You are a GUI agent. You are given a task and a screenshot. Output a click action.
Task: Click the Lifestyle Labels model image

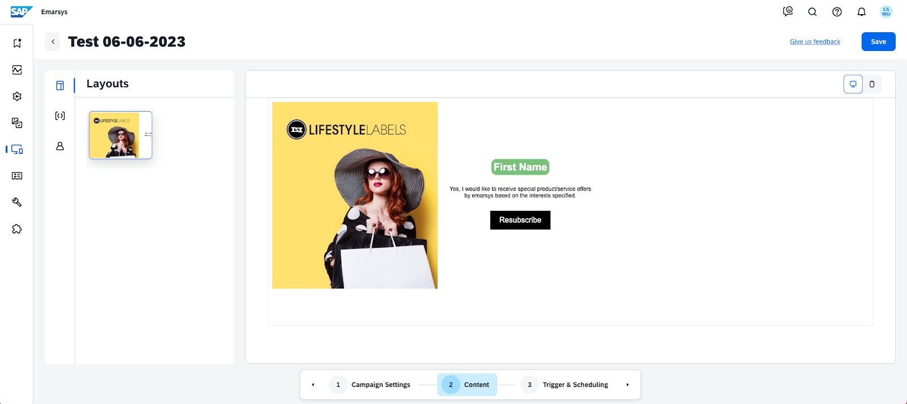click(x=355, y=195)
